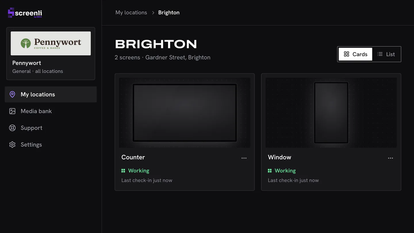Click the Window card's green status icon
Screen dimensions: 414x233
pyautogui.click(x=270, y=171)
